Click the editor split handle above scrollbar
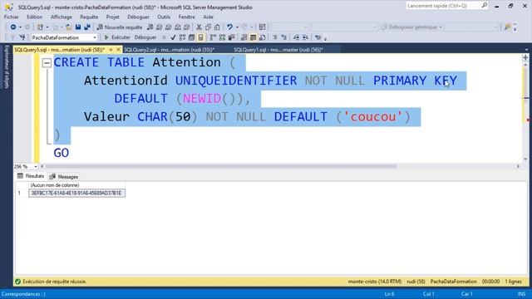The height and width of the screenshot is (299, 532). (x=525, y=57)
